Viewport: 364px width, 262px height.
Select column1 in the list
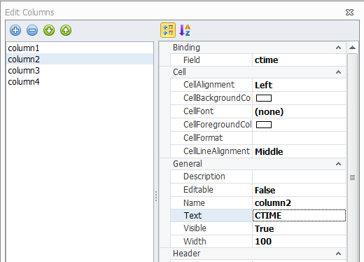coord(80,48)
